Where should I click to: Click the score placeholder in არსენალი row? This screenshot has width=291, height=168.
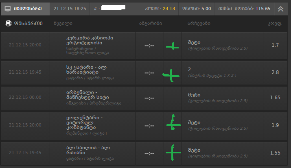coord(149,98)
